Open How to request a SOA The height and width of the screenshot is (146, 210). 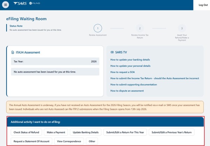click(x=122, y=72)
